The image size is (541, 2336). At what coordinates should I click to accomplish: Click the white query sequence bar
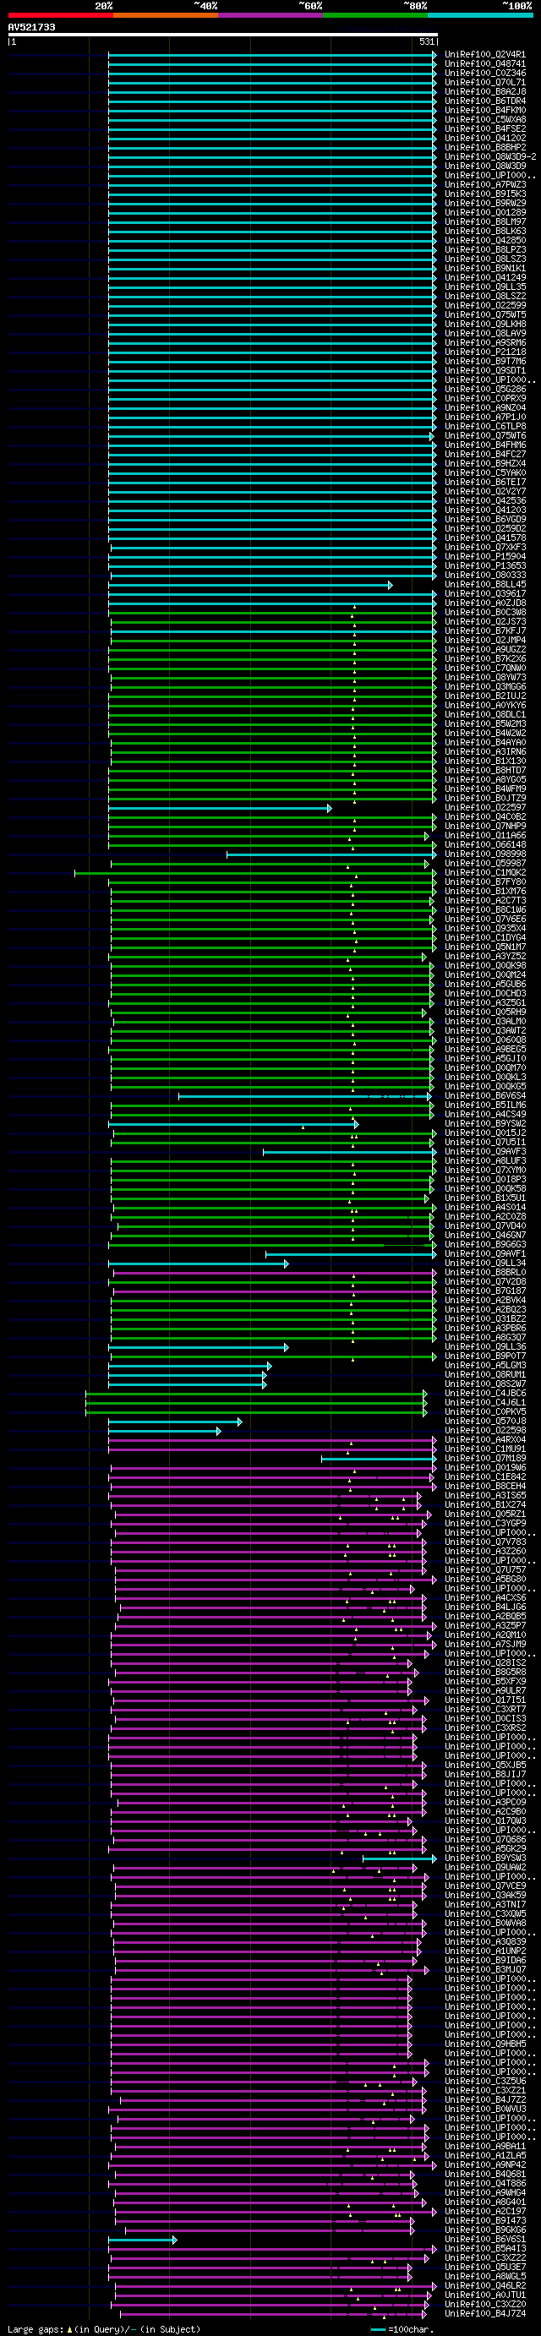point(222,35)
